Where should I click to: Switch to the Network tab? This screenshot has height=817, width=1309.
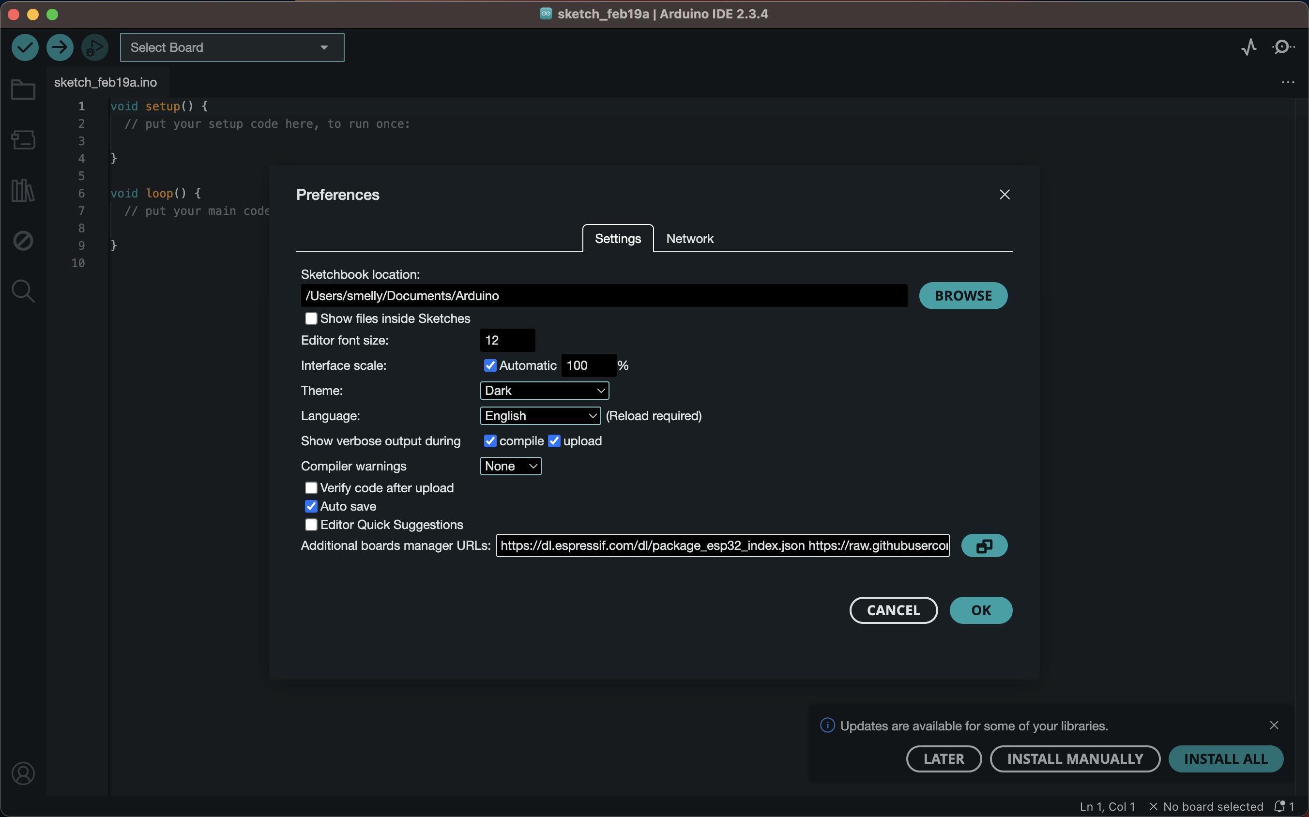click(x=690, y=239)
